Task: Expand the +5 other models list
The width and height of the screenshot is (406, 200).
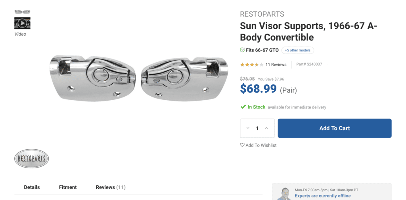Action: click(x=298, y=50)
